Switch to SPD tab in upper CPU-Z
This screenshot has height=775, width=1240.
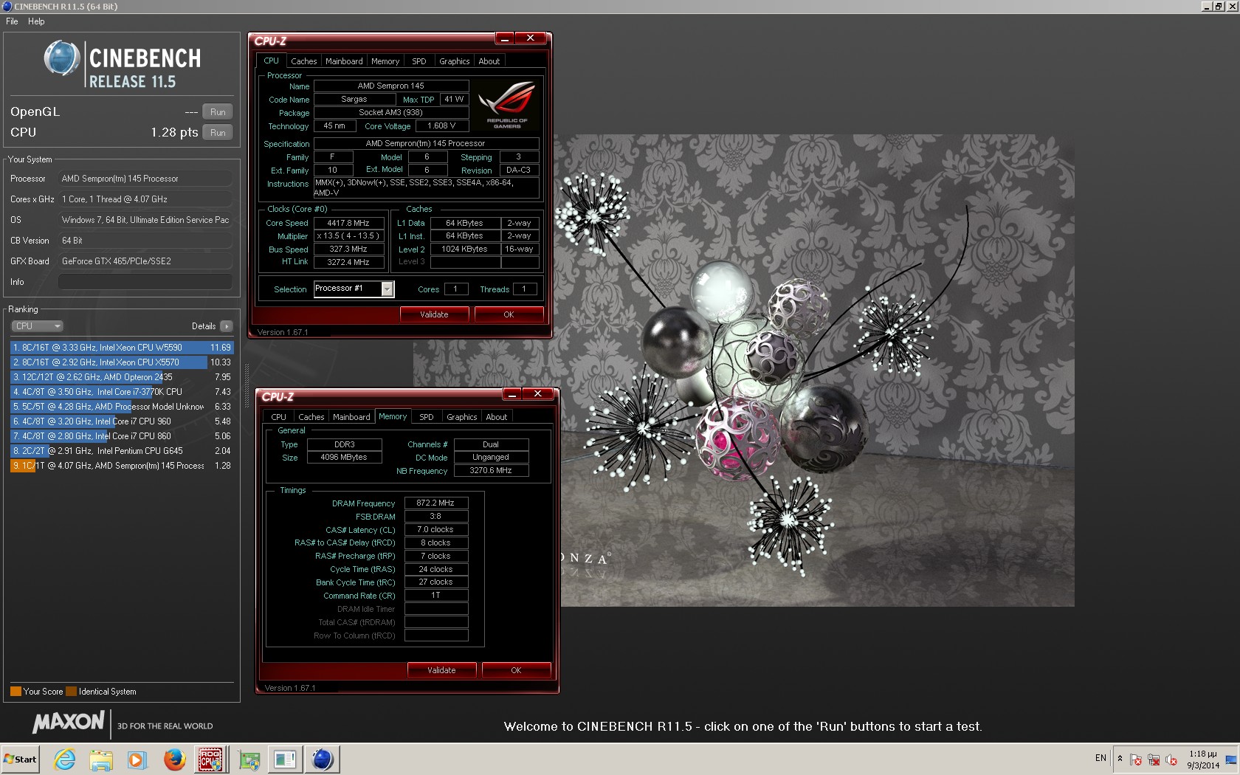point(418,61)
